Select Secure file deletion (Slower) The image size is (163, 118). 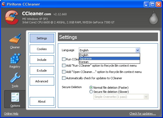point(91,92)
